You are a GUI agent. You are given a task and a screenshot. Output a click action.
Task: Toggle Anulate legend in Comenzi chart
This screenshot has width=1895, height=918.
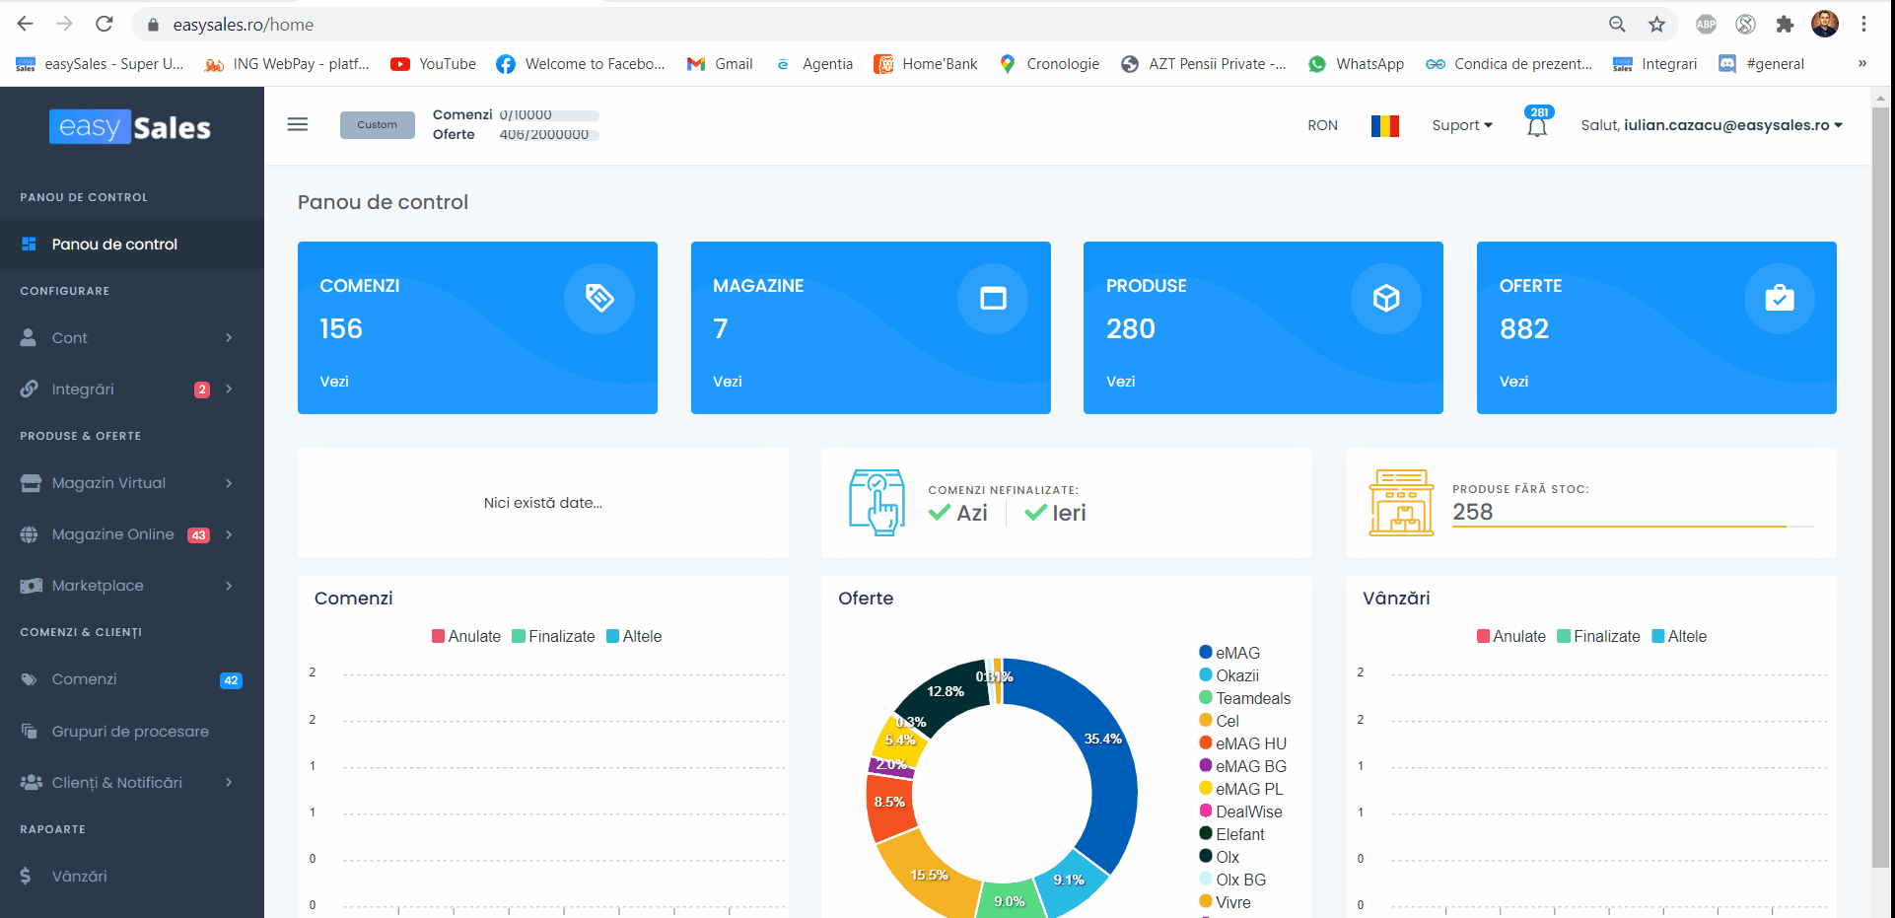tap(466, 637)
